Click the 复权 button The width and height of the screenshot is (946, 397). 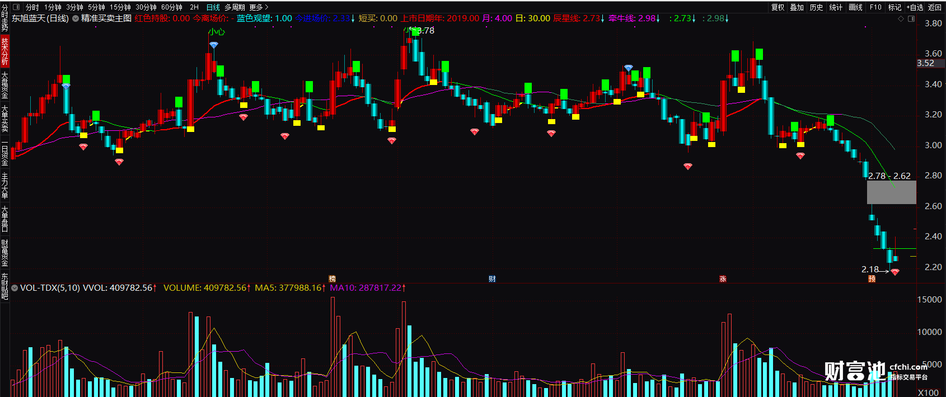pos(778,7)
